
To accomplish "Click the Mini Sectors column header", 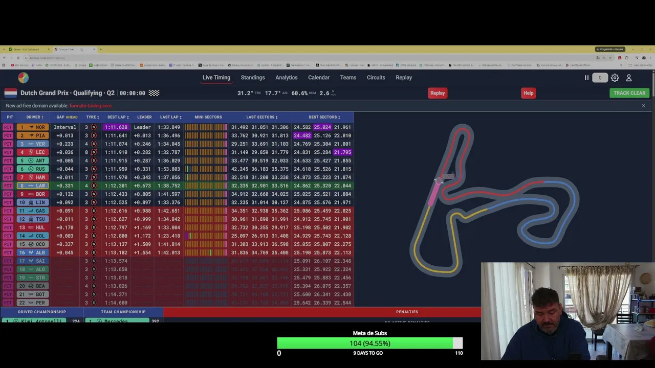I will tap(208, 117).
